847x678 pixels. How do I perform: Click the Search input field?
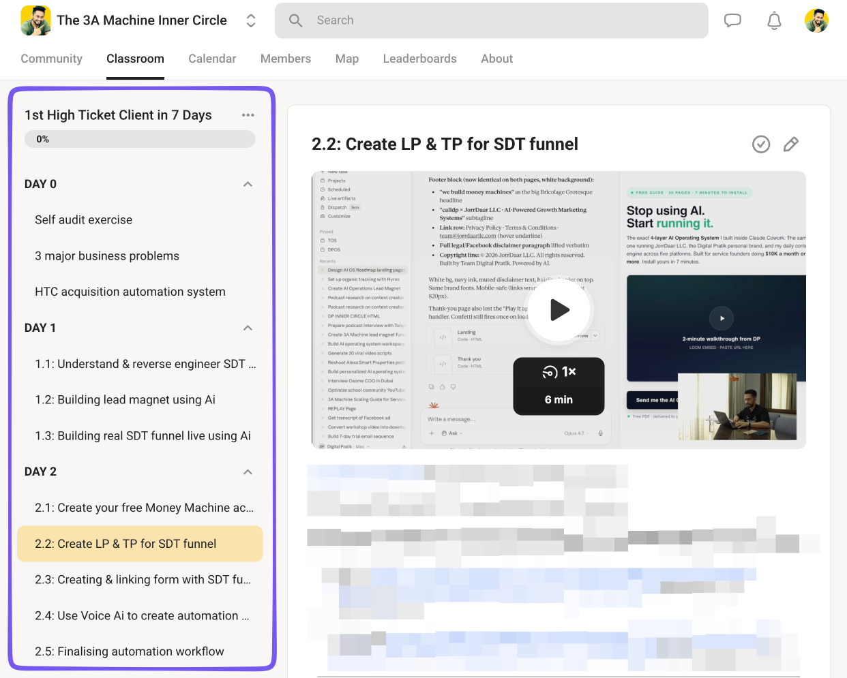pyautogui.click(x=491, y=20)
